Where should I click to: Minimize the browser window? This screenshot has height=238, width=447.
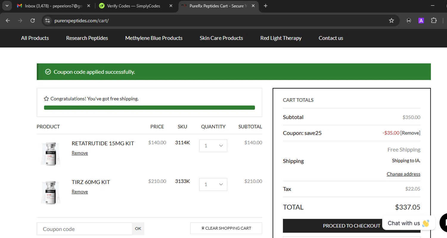pos(433,6)
